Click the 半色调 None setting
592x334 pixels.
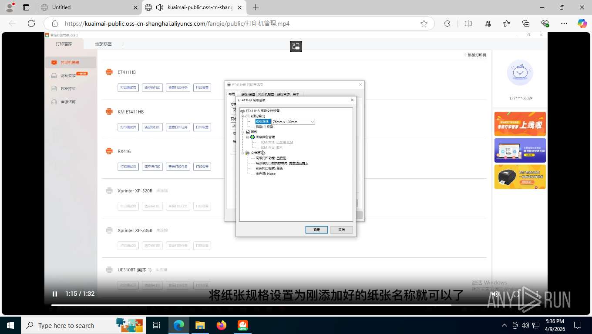(x=266, y=174)
